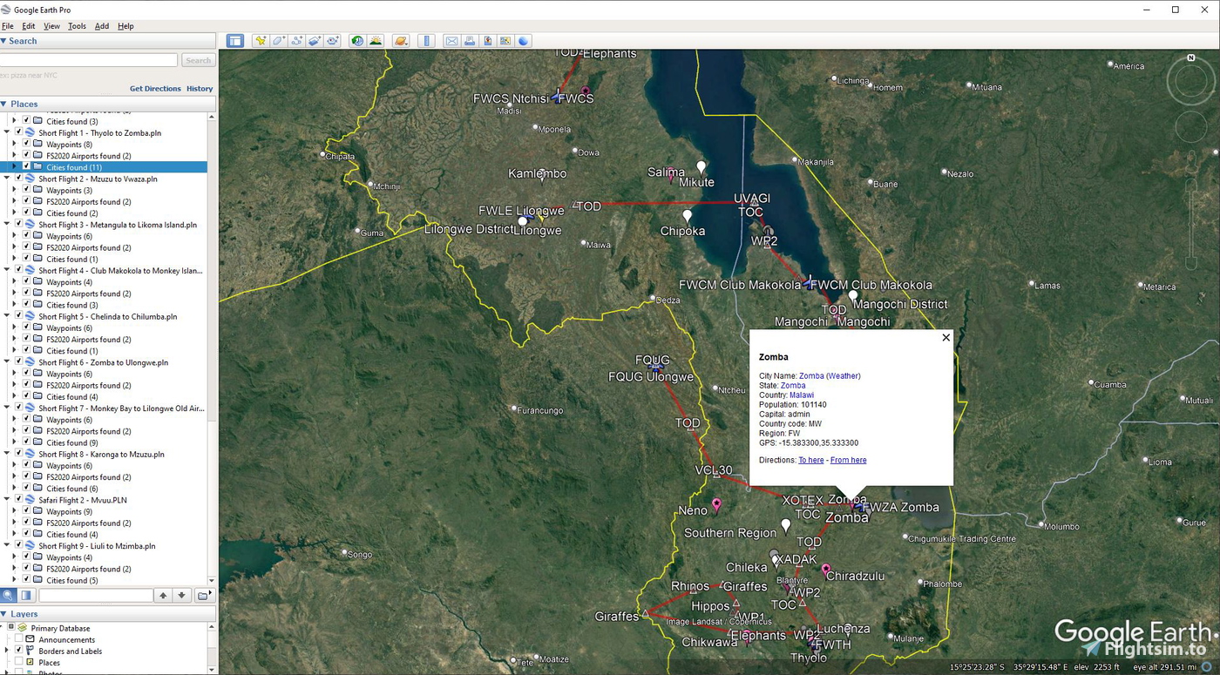
Task: Toggle the sidebar panel button
Action: click(x=234, y=41)
